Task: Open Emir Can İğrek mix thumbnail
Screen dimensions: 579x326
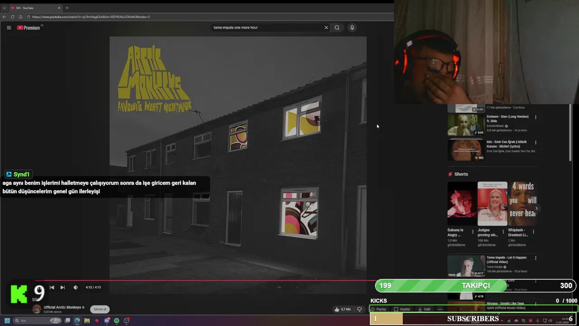Action: pyautogui.click(x=466, y=150)
